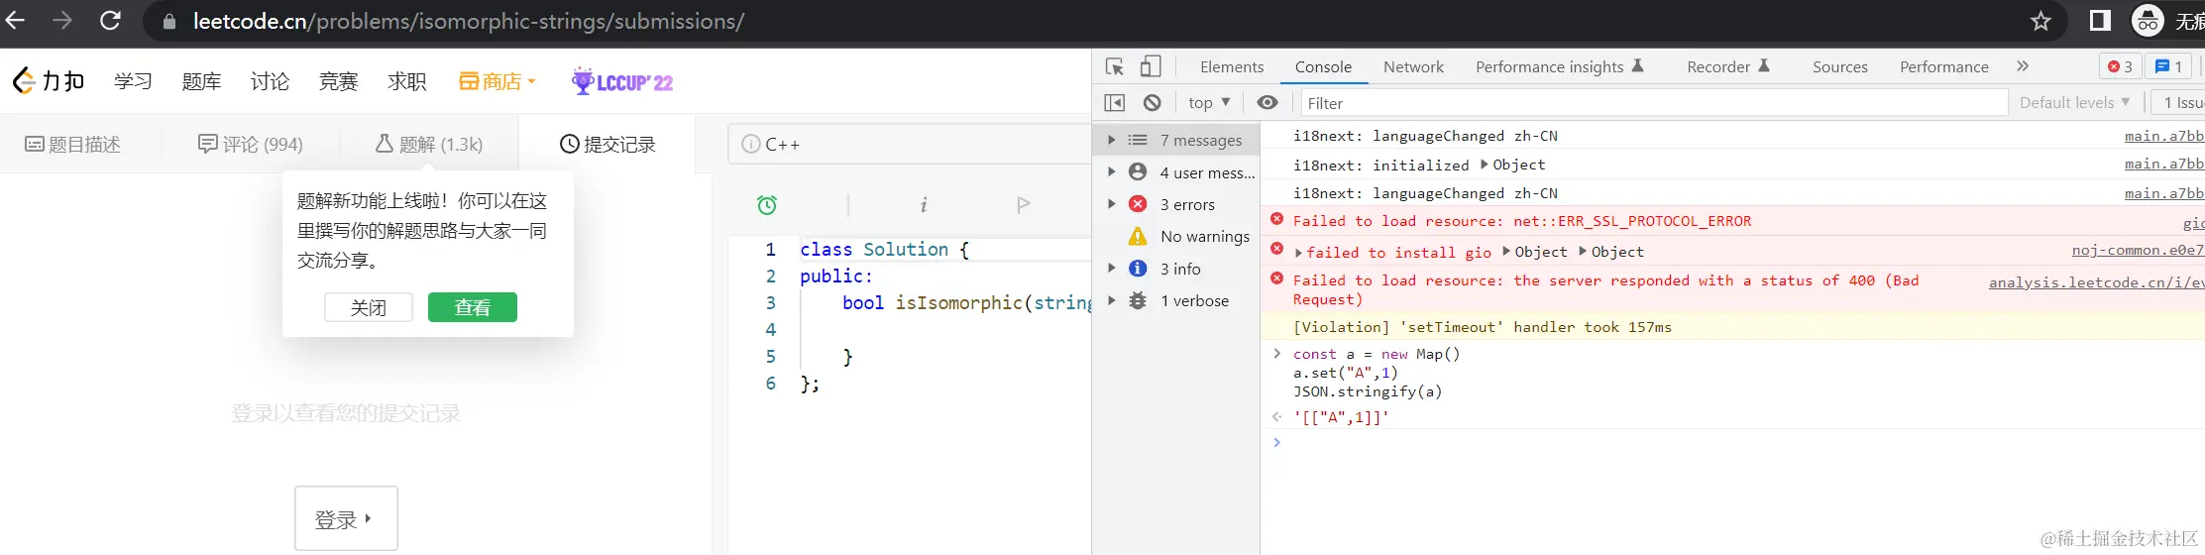Toggle the device toolbar icon in DevTools
The height and width of the screenshot is (555, 2205).
click(x=1151, y=66)
